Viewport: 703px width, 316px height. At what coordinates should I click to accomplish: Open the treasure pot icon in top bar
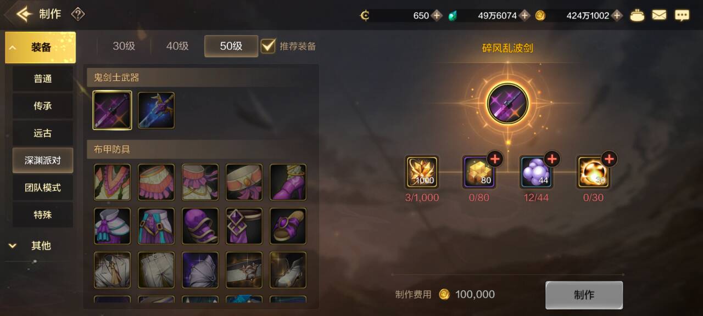(x=637, y=15)
